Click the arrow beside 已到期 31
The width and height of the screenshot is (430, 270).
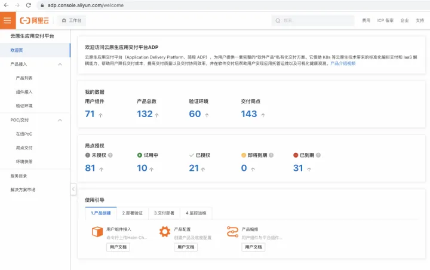[309, 170]
